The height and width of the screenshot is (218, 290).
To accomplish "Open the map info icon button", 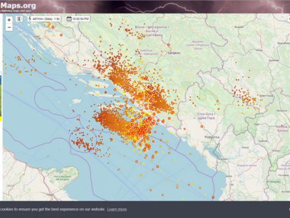I will [19, 19].
